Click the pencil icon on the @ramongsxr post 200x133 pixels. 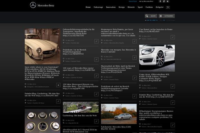[x=135, y=41]
